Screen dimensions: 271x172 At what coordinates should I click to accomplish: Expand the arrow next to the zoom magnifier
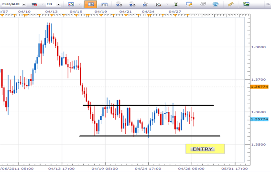point(167,4)
